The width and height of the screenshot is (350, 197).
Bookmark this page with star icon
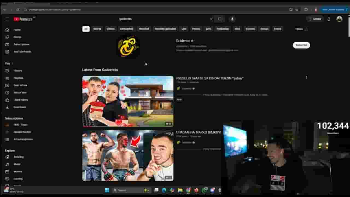coord(297,10)
